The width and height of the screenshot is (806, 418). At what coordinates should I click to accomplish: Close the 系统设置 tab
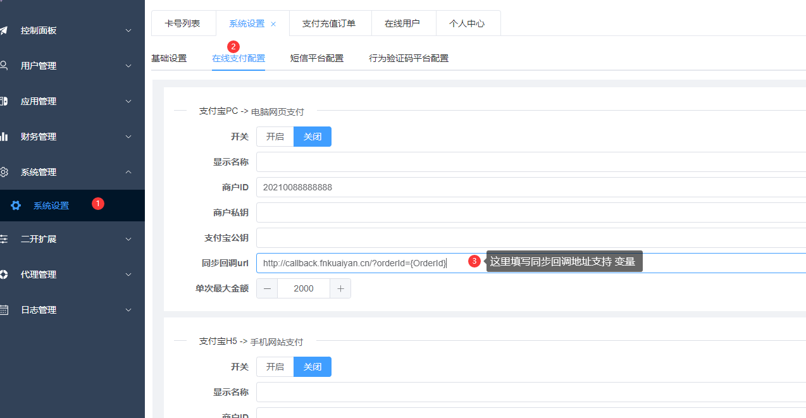[x=273, y=24]
